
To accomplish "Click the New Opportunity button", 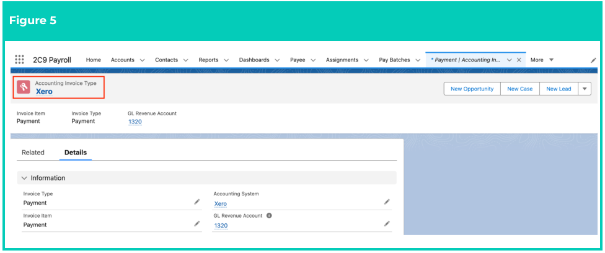I will coord(472,89).
